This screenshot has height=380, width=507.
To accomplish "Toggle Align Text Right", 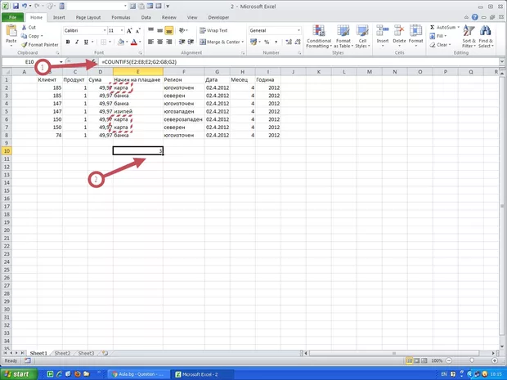I will pos(168,42).
